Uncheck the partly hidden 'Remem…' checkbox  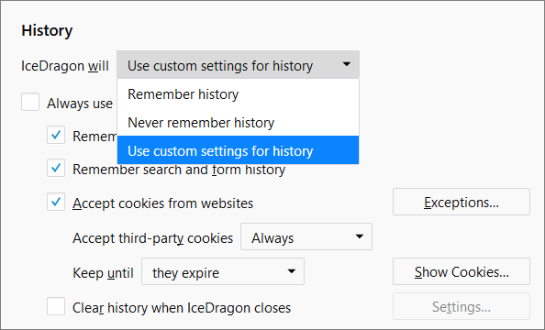(x=56, y=135)
